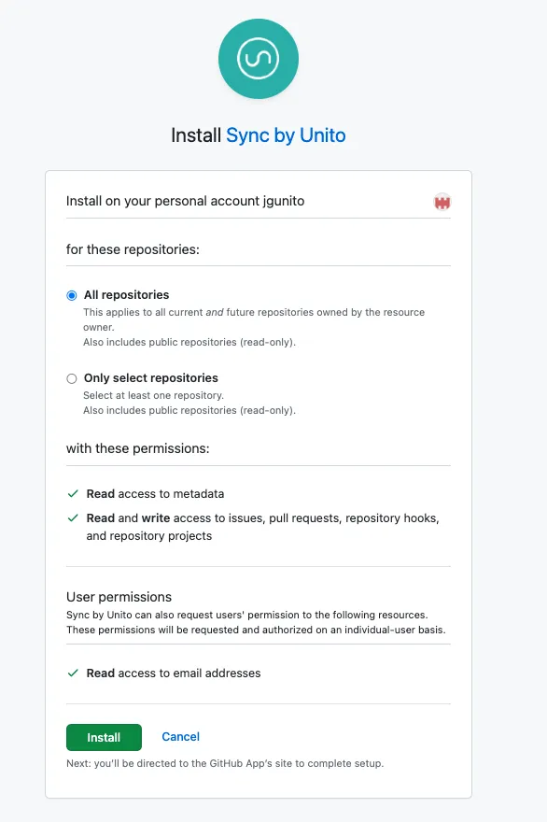Click the checkmark beside email addresses access
This screenshot has width=547, height=822.
point(73,673)
